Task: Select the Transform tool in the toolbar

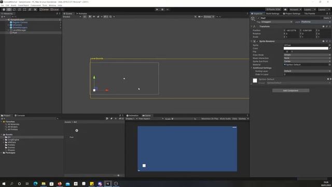Action: 30,9
